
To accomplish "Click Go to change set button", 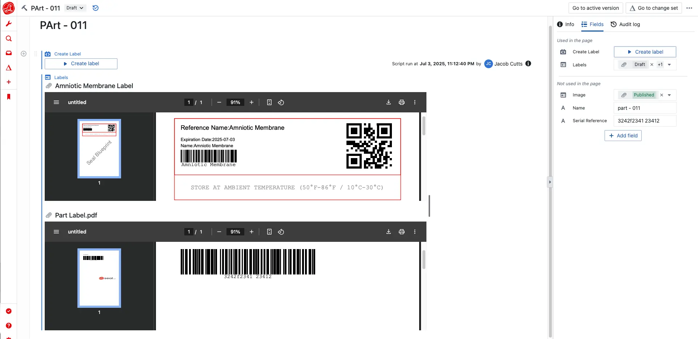I will click(654, 8).
